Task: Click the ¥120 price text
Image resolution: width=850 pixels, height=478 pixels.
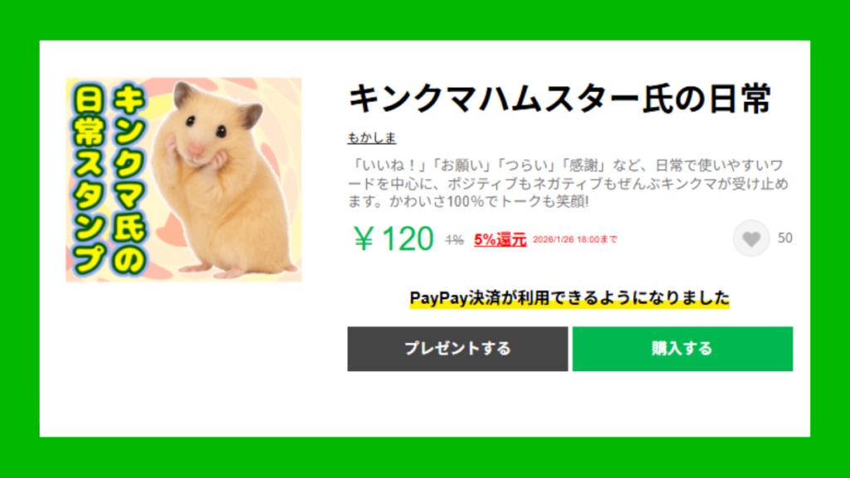Action: tap(393, 238)
